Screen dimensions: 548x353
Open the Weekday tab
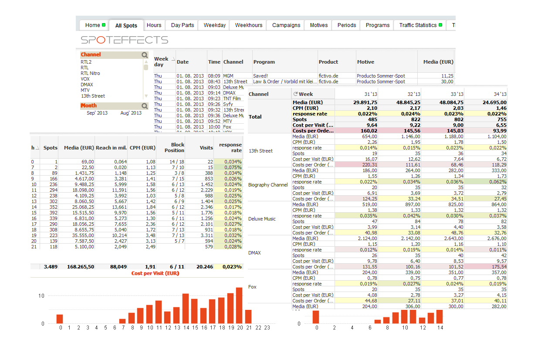click(215, 25)
